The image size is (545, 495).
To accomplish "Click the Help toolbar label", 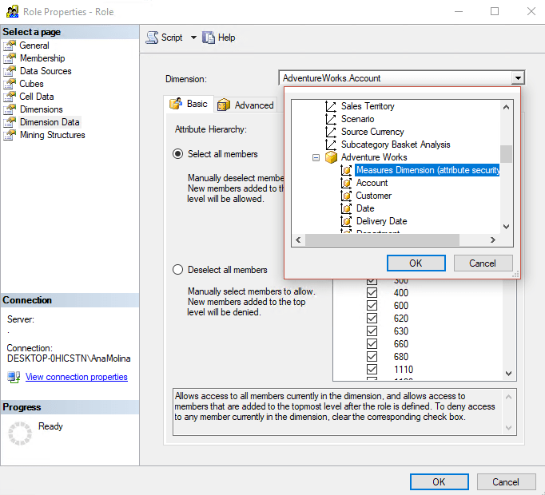I will [x=227, y=38].
